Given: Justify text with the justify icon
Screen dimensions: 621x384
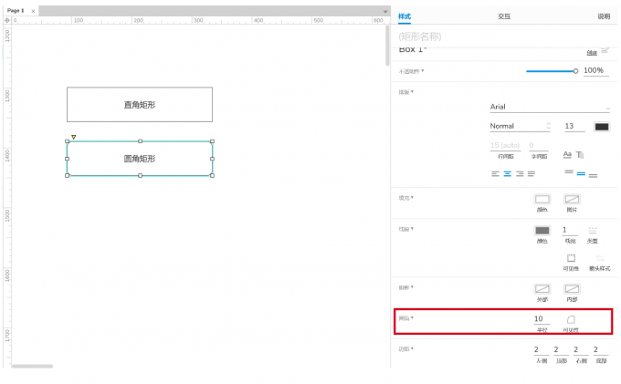Looking at the screenshot, I should coord(532,173).
